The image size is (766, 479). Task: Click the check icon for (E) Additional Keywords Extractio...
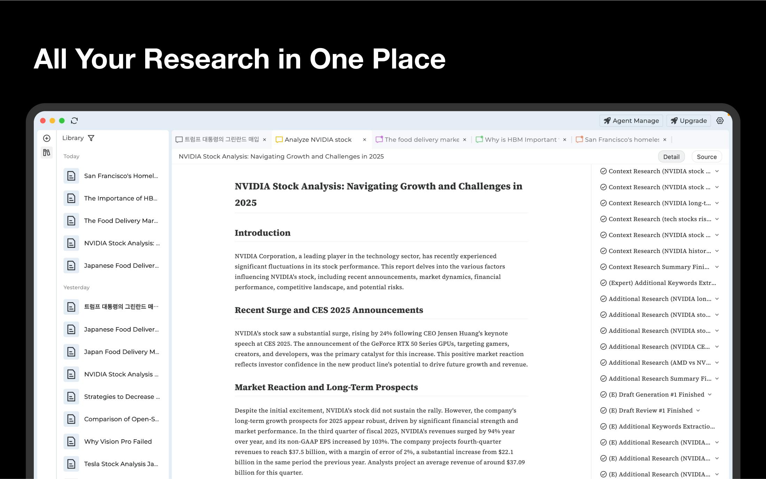(x=603, y=426)
